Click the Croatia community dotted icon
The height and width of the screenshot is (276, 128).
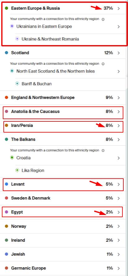point(12,158)
